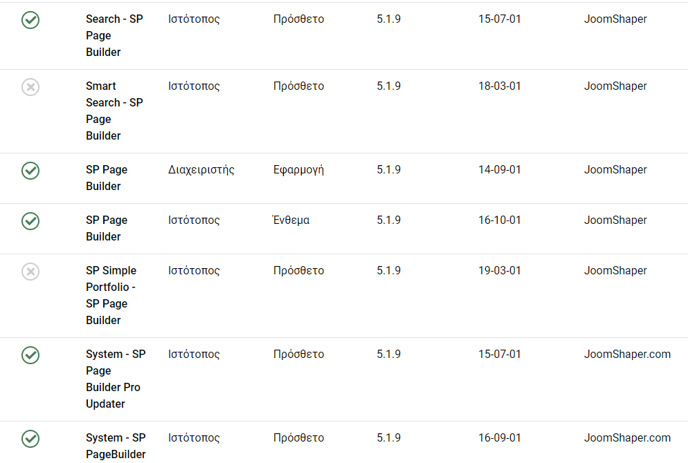Click green check for SP Page Builder module
This screenshot has width=688, height=463.
click(30, 220)
